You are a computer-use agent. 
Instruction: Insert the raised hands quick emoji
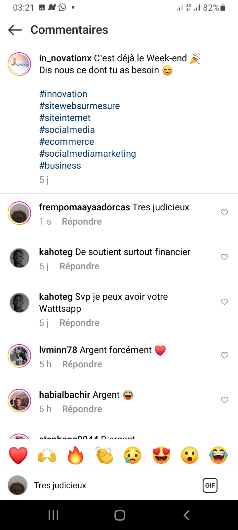47,455
